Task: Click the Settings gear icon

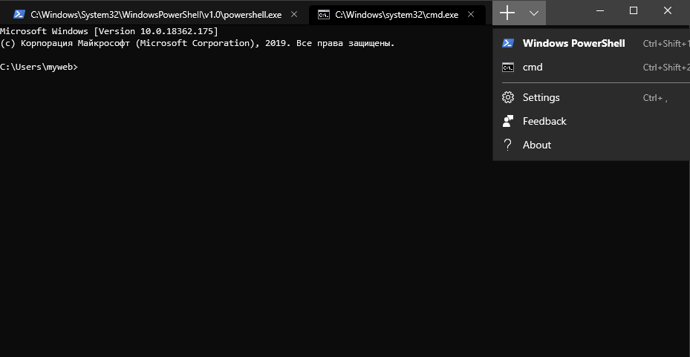Action: (508, 97)
